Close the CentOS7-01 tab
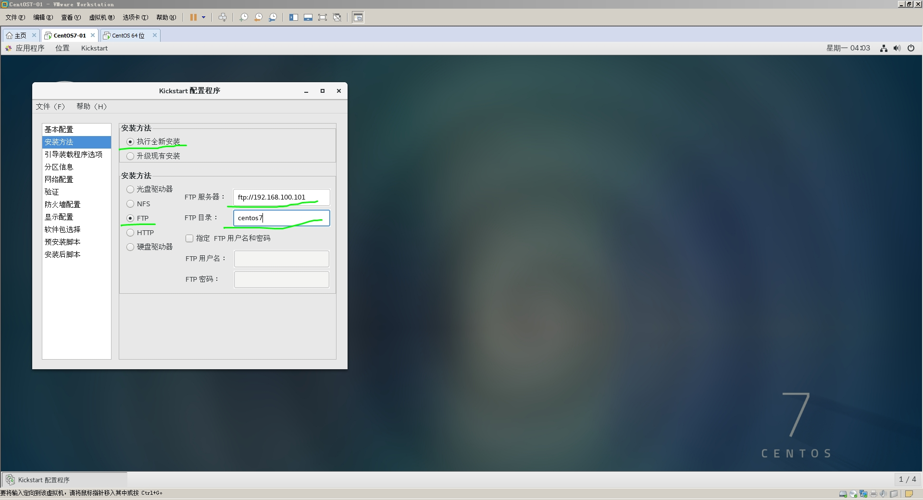Image resolution: width=923 pixels, height=500 pixels. click(x=93, y=35)
